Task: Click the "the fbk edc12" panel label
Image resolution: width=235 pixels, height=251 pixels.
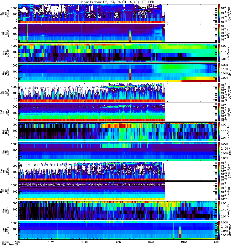Action: click(6, 211)
